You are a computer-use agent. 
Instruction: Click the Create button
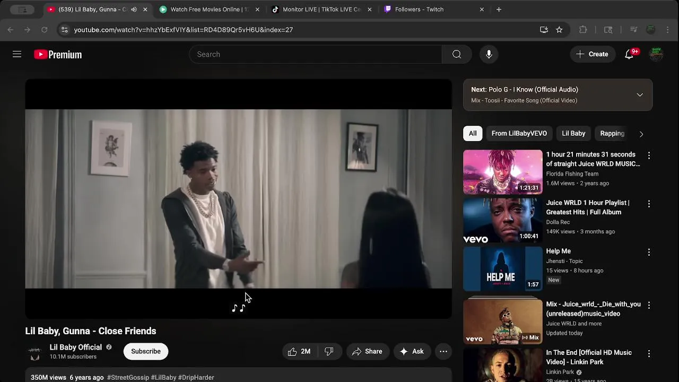tap(592, 54)
